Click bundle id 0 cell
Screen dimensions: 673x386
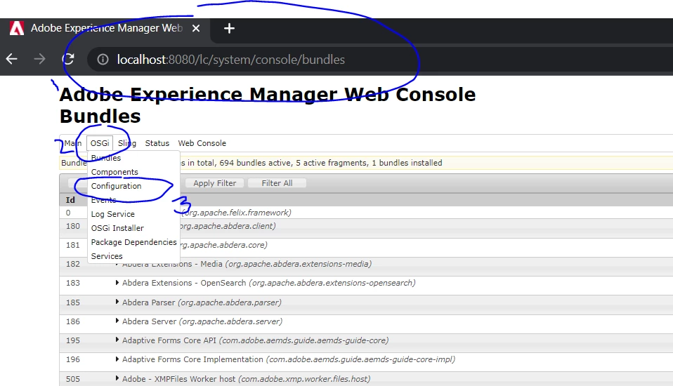coord(68,213)
